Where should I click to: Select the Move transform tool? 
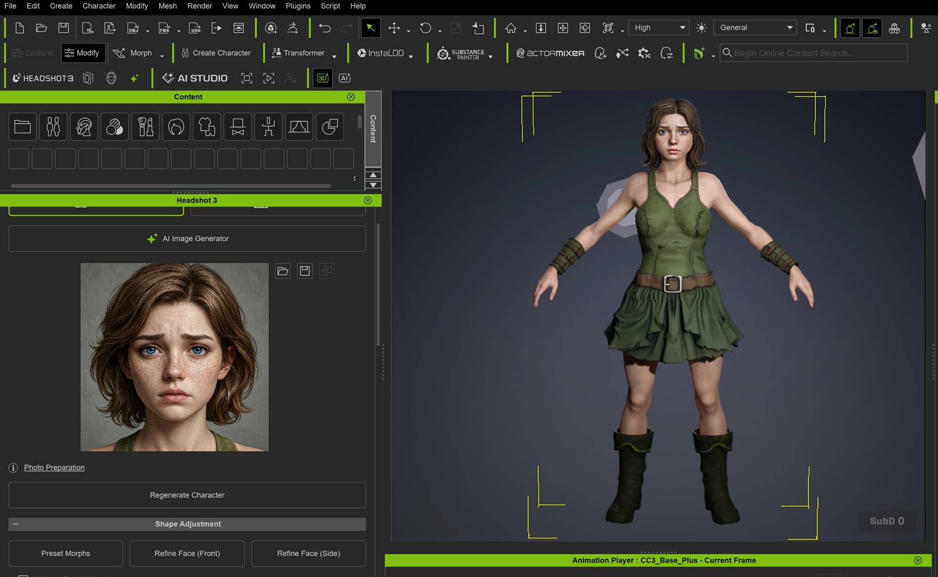click(394, 28)
